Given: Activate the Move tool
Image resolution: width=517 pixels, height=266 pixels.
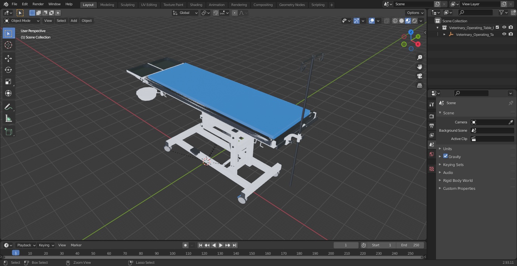Looking at the screenshot, I should click(x=8, y=58).
